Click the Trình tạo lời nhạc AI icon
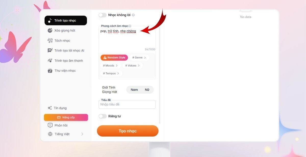Image resolution: width=306 pixels, height=157 pixels. tap(50, 50)
